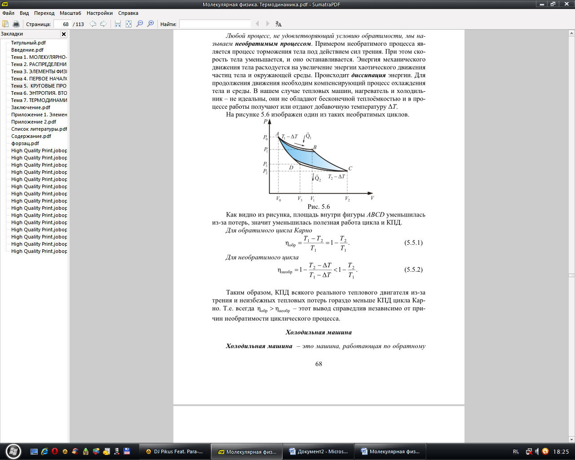Go to next page arrow
The width and height of the screenshot is (575, 460).
[103, 24]
